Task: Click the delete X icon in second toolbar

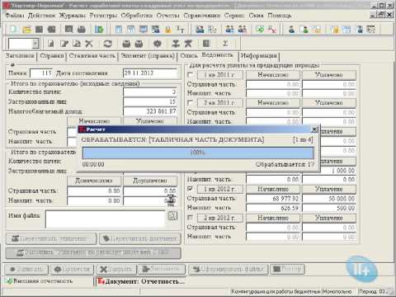Action: click(x=89, y=43)
